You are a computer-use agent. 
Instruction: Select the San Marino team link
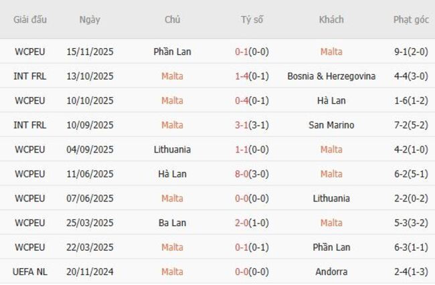click(331, 125)
